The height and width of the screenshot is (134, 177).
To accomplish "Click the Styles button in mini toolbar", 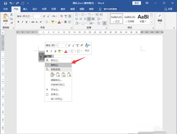I will (x=87, y=48).
